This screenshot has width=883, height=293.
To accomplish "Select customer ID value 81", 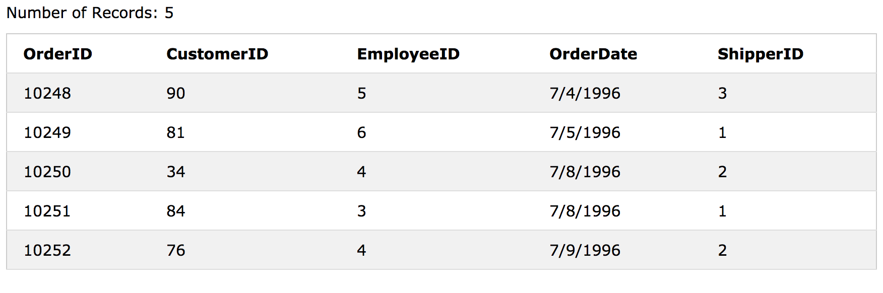I will click(176, 132).
